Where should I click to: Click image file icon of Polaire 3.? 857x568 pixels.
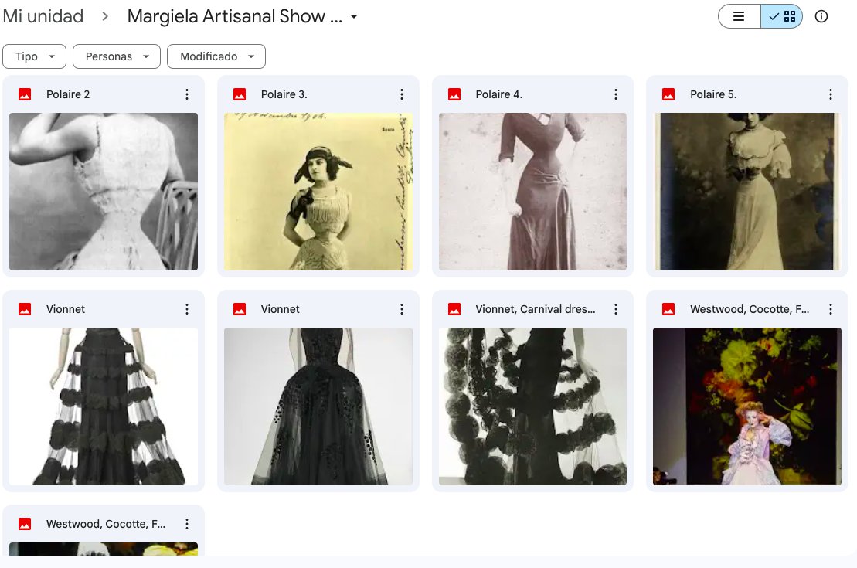[x=240, y=94]
